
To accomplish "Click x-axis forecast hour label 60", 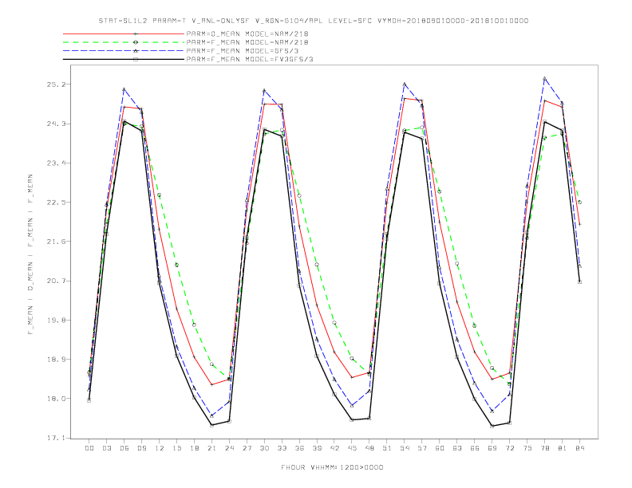I will [x=440, y=448].
